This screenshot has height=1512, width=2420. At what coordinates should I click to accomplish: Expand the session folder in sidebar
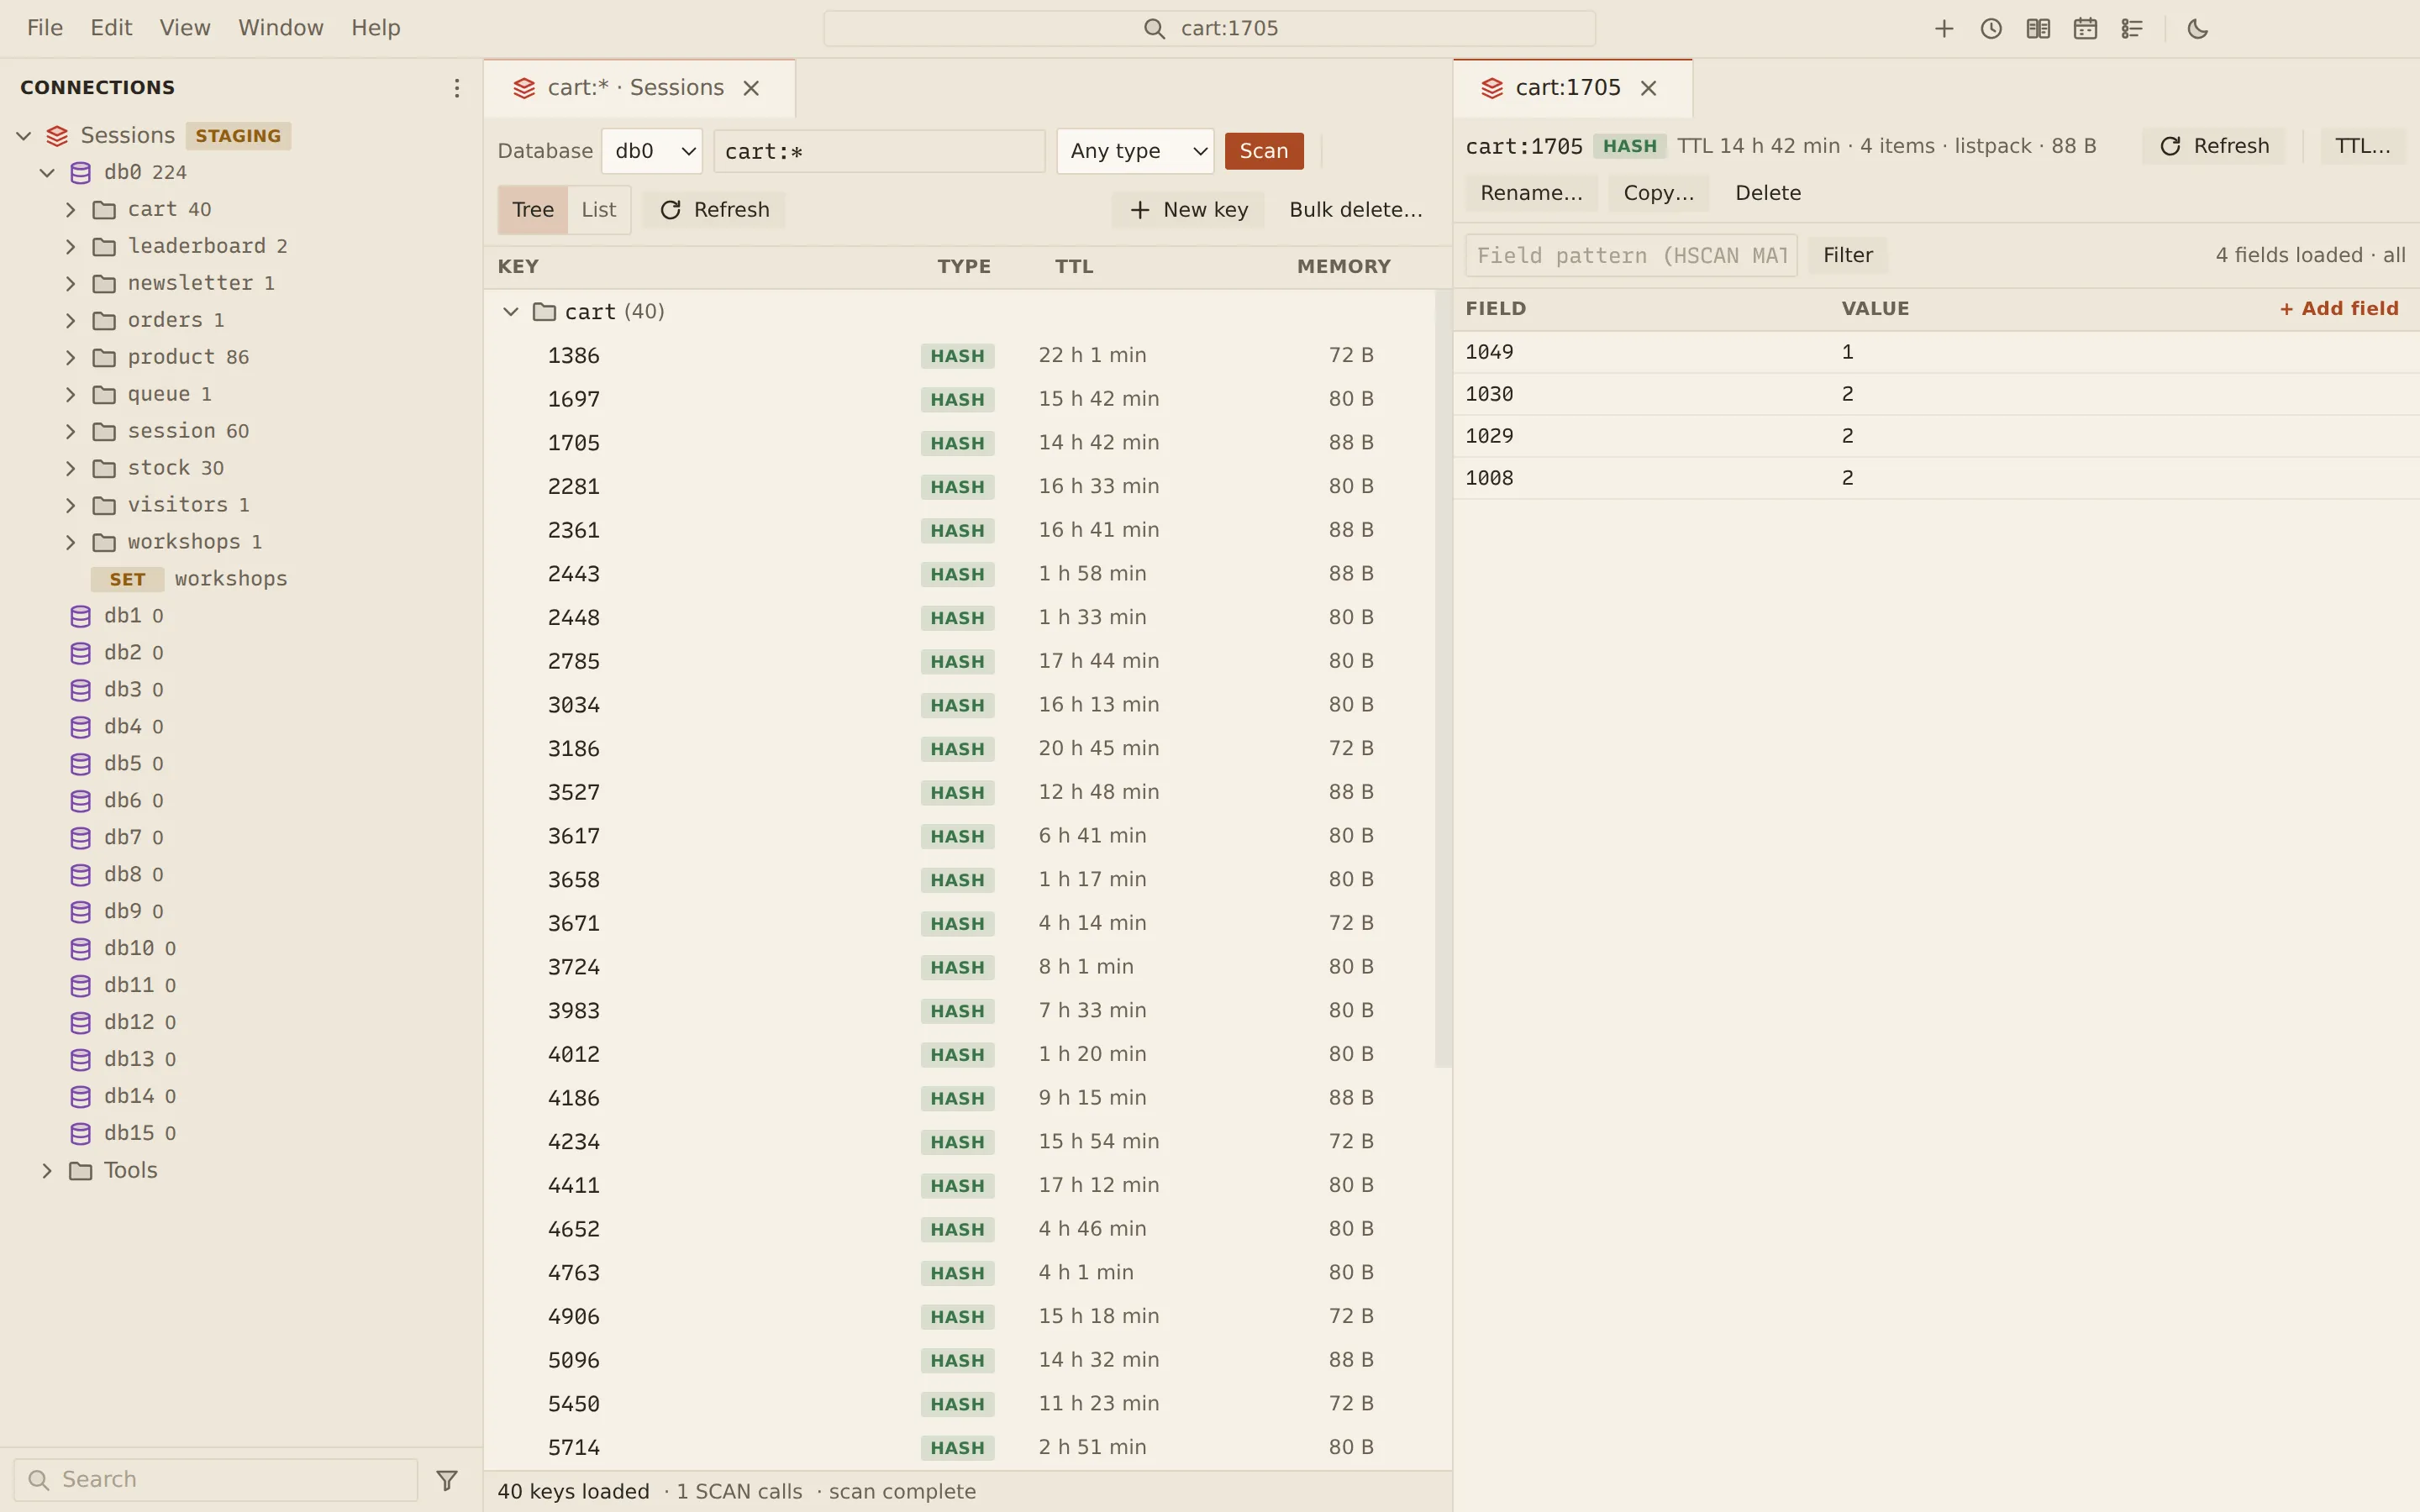[x=70, y=431]
